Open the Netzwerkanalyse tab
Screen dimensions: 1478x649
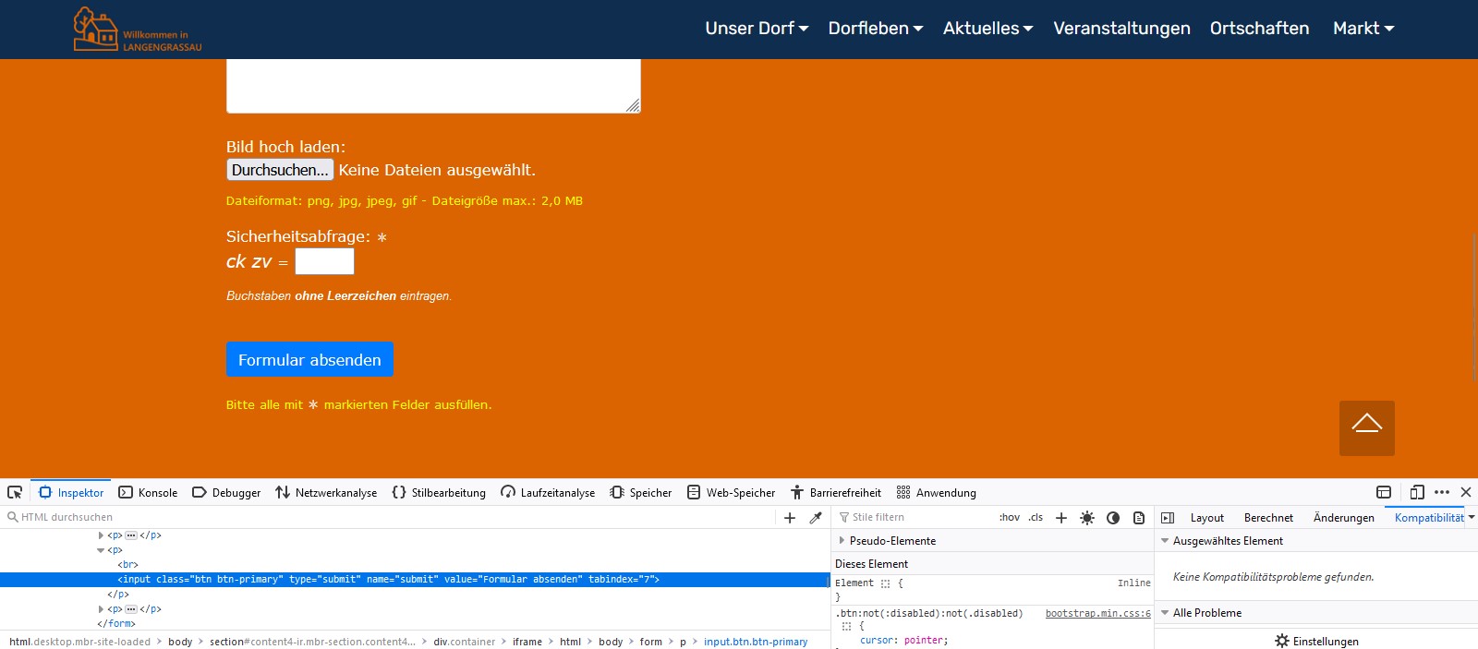click(x=326, y=493)
